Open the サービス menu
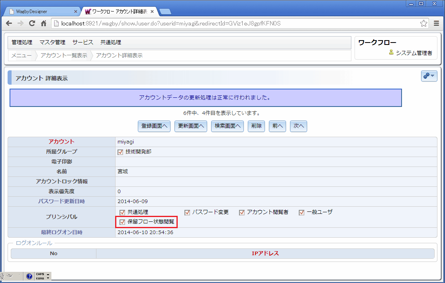The image size is (445, 283). pyautogui.click(x=82, y=42)
